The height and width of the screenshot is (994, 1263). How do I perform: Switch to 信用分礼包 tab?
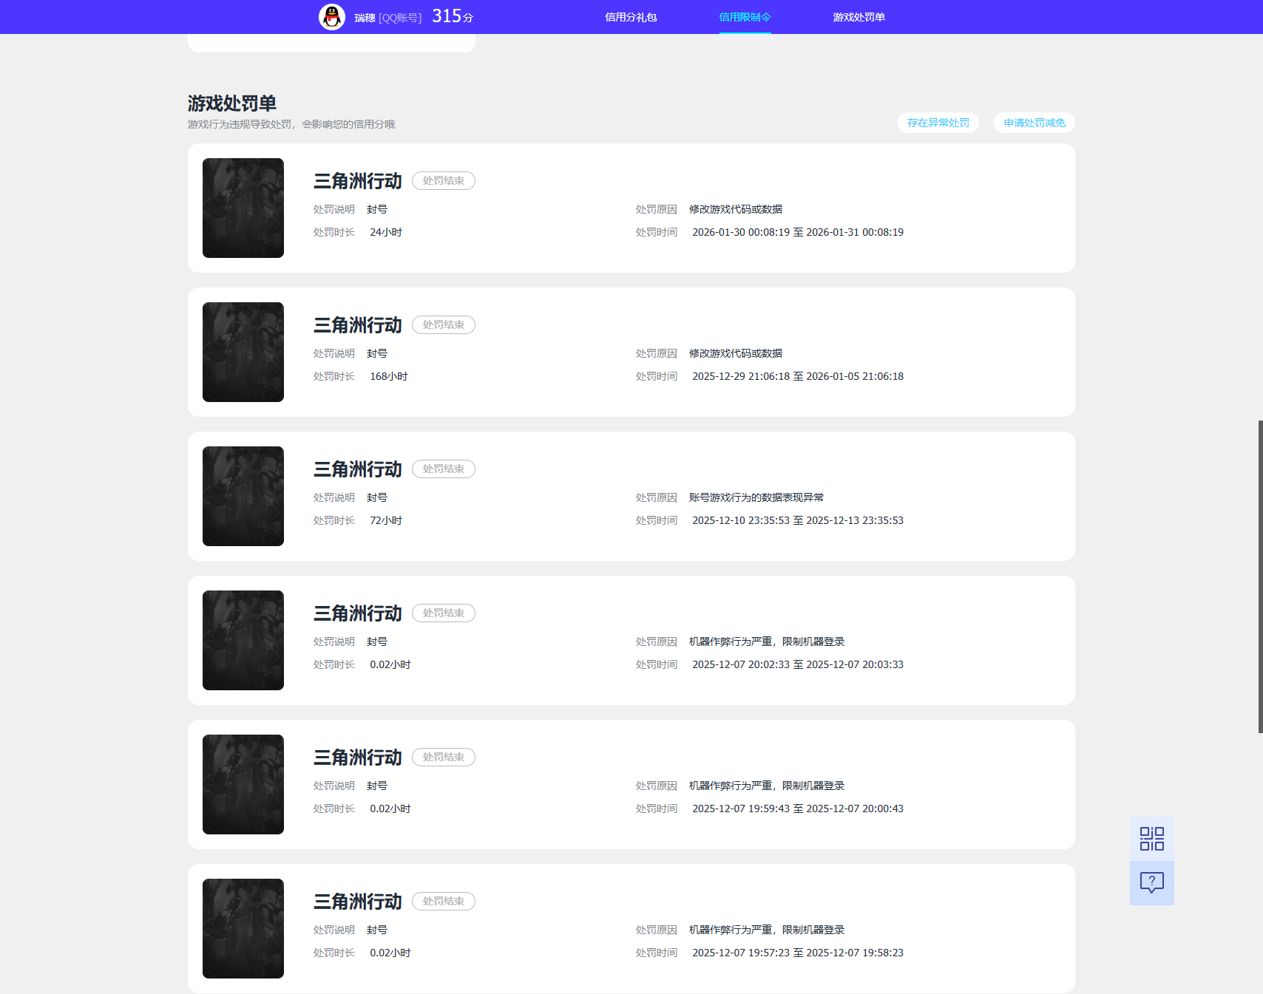click(631, 17)
